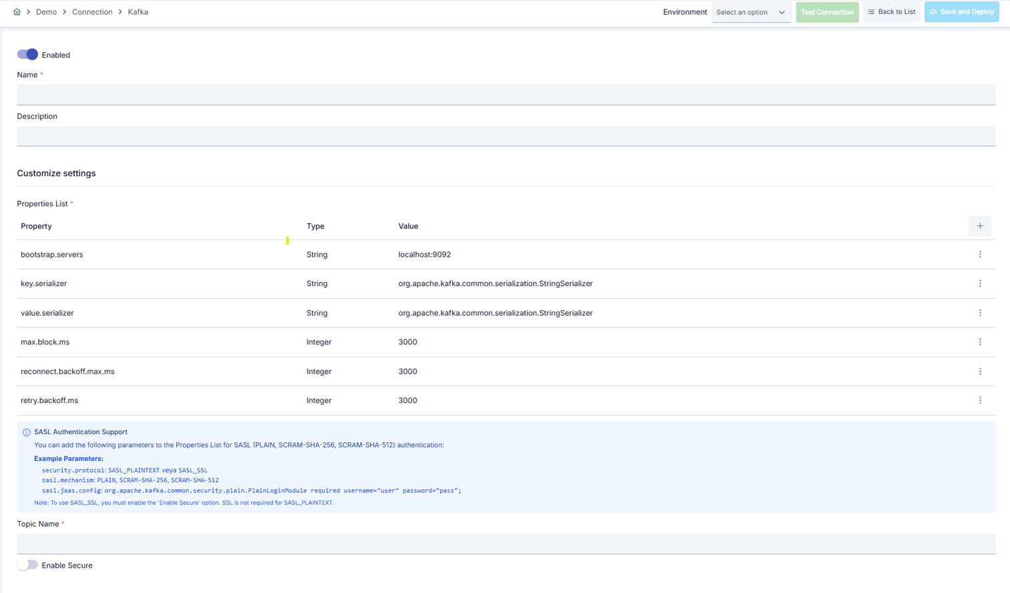This screenshot has width=1010, height=593.
Task: Select the max.block.ms property cell
Action: 45,342
